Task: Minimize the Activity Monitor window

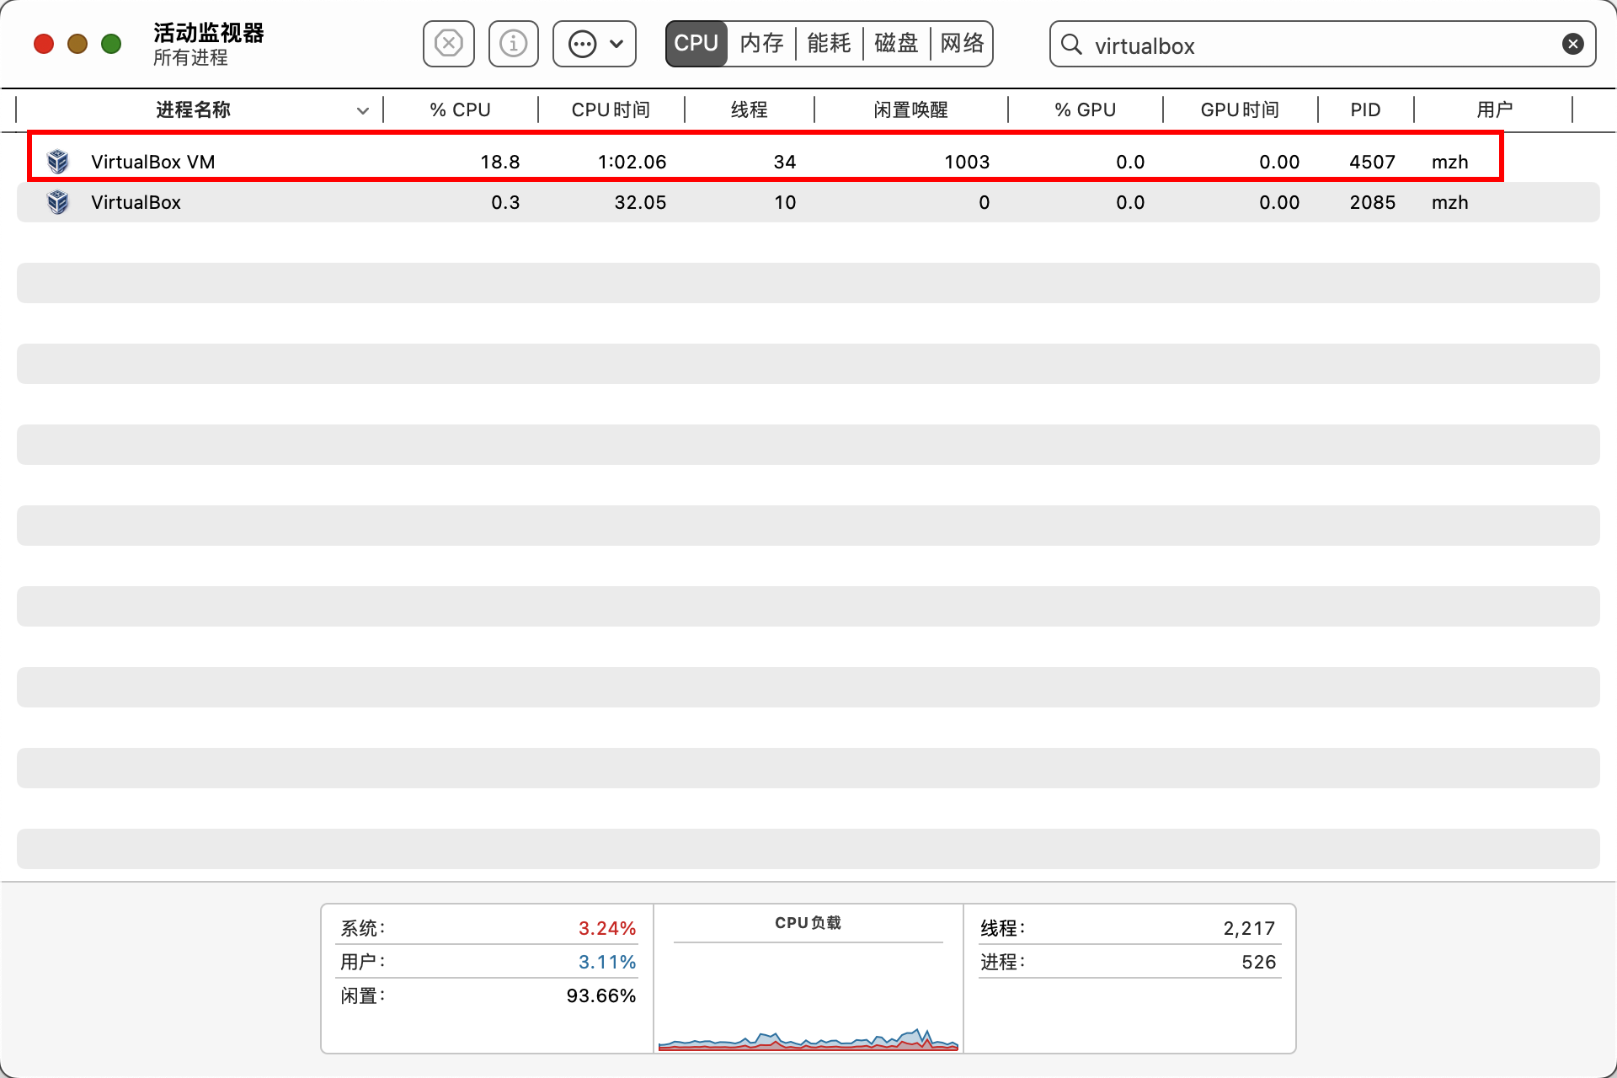Action: (77, 44)
